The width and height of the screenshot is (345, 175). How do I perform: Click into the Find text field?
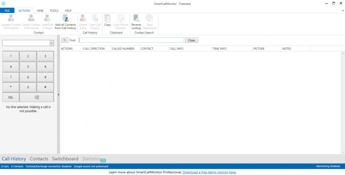click(x=131, y=40)
